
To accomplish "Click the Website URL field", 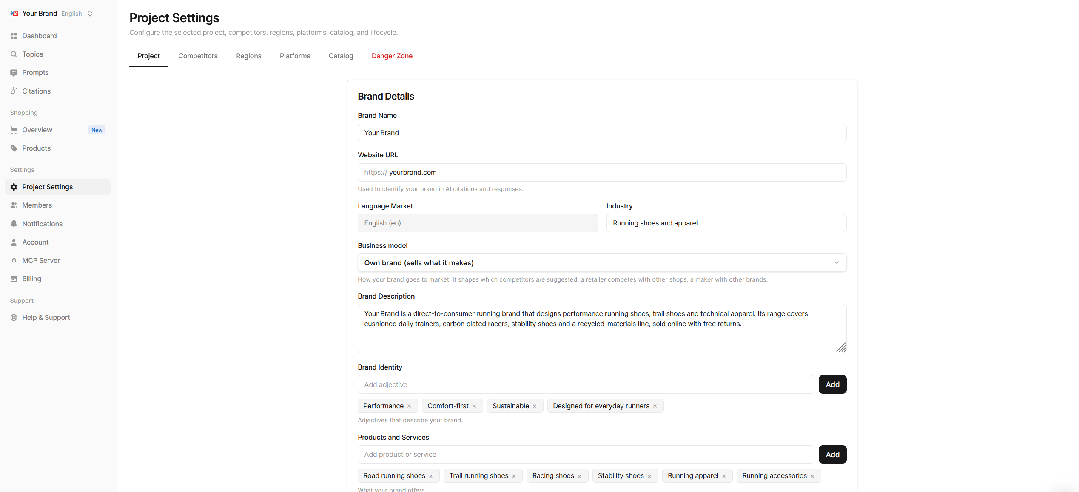I will tap(602, 172).
